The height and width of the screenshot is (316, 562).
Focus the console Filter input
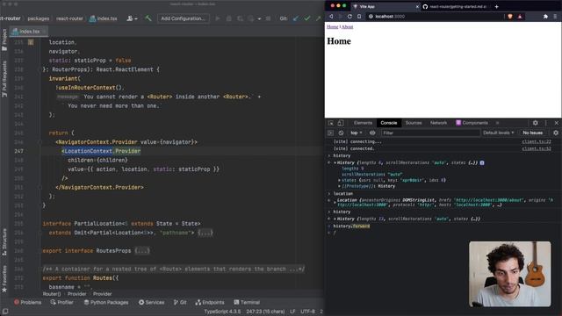[430, 133]
